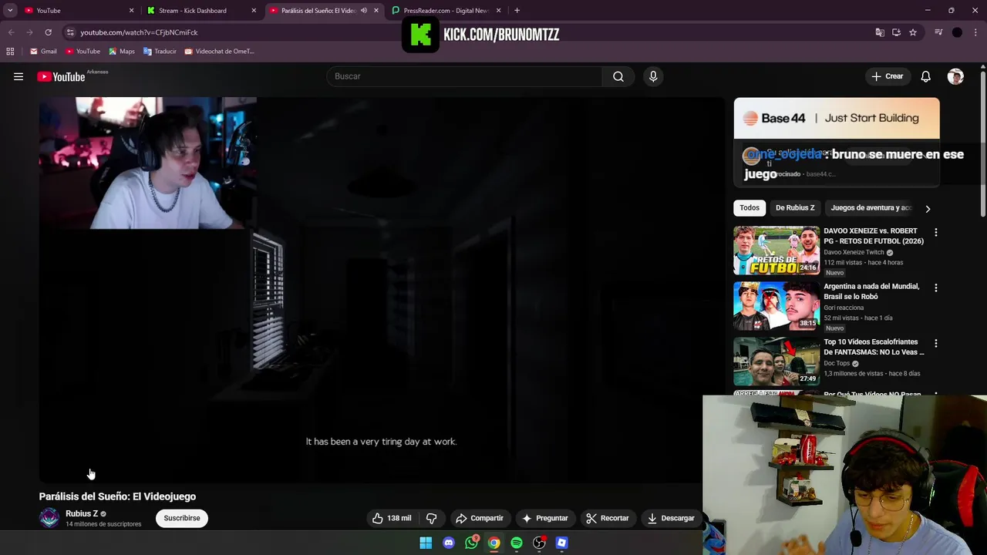Open the Videochat de OmeT bookmark
The width and height of the screenshot is (987, 555).
point(220,51)
